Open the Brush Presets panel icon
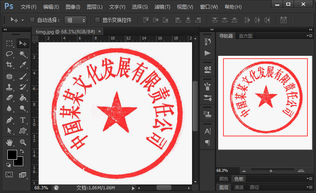Viewport: 316px width, 193px height. (208, 98)
